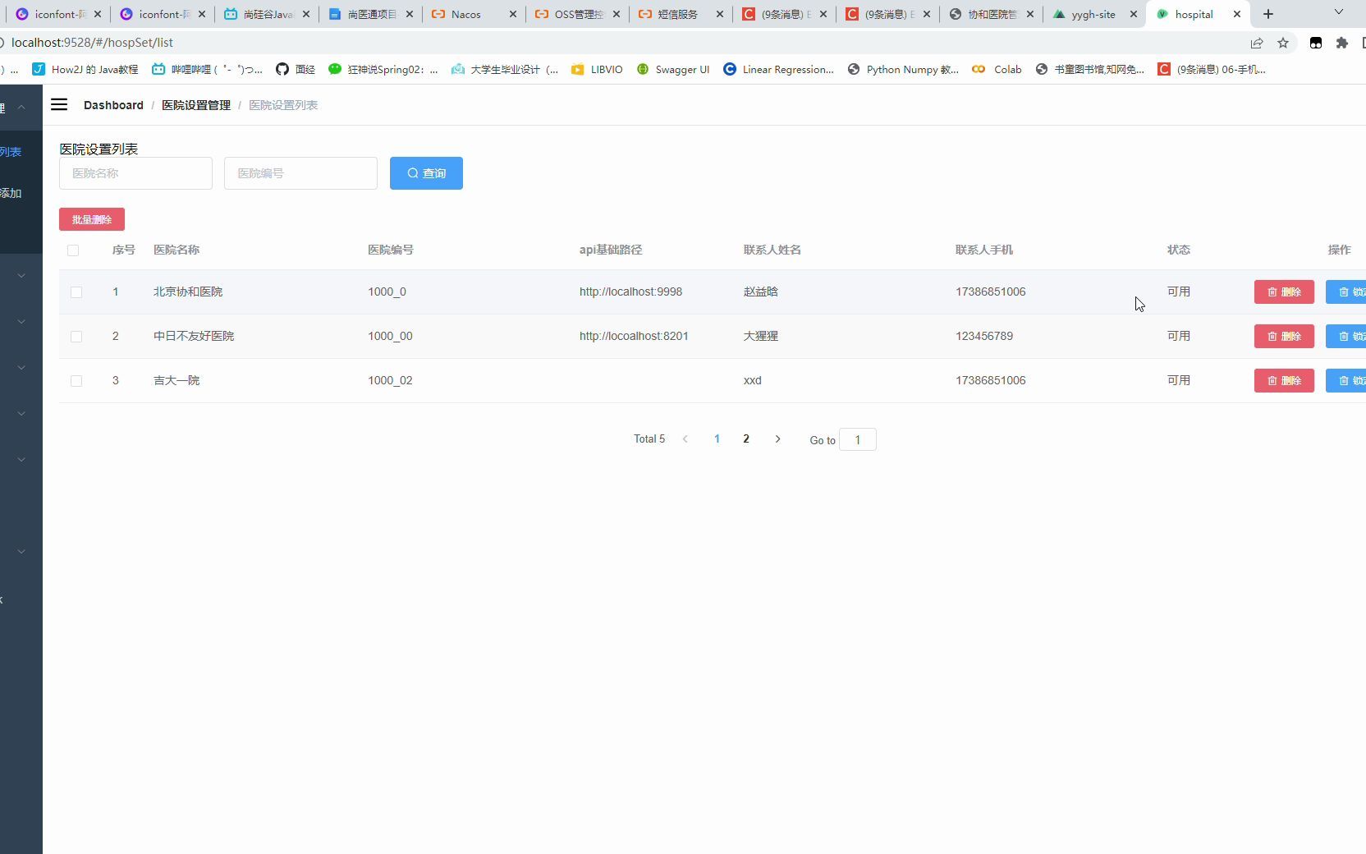Select pagination page 1

click(x=717, y=438)
